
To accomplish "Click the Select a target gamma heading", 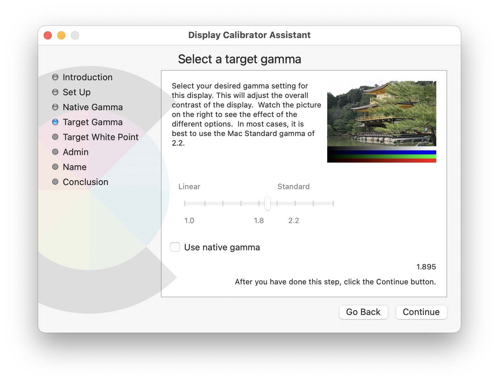I will pos(240,59).
